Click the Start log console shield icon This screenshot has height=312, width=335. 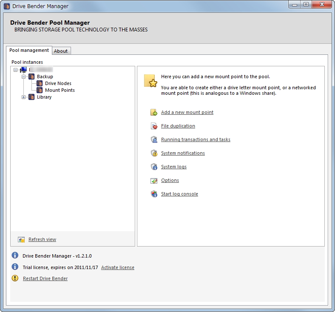coord(154,194)
